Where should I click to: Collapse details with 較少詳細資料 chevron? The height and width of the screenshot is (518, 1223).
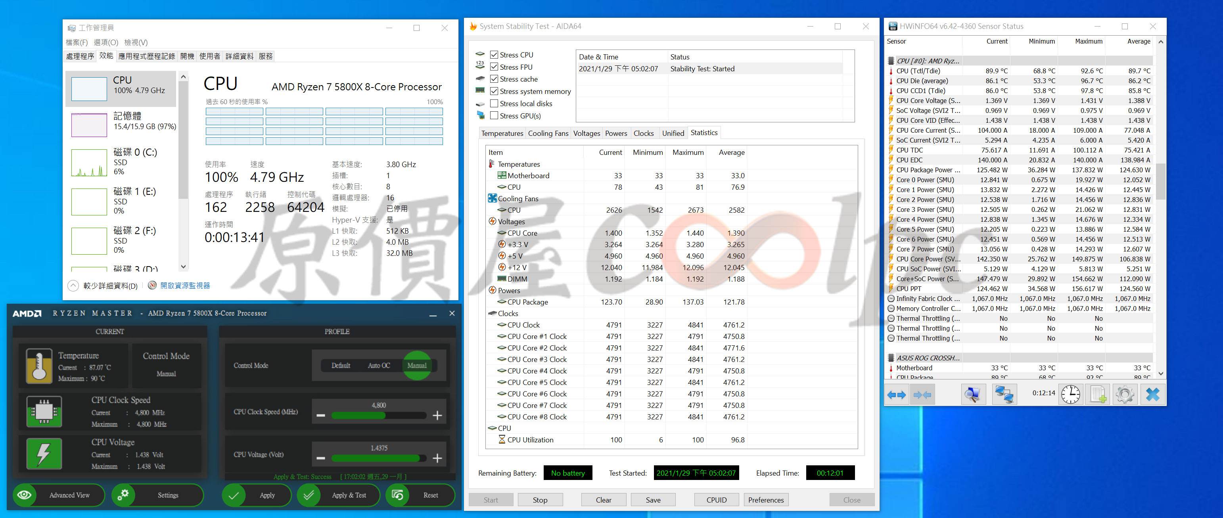click(73, 286)
